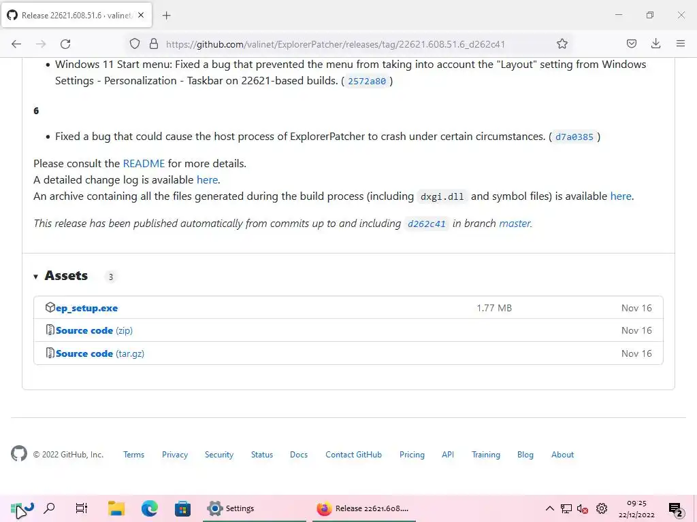Click the archive icon beside Source code (tar.gz)
697x522 pixels.
point(50,353)
